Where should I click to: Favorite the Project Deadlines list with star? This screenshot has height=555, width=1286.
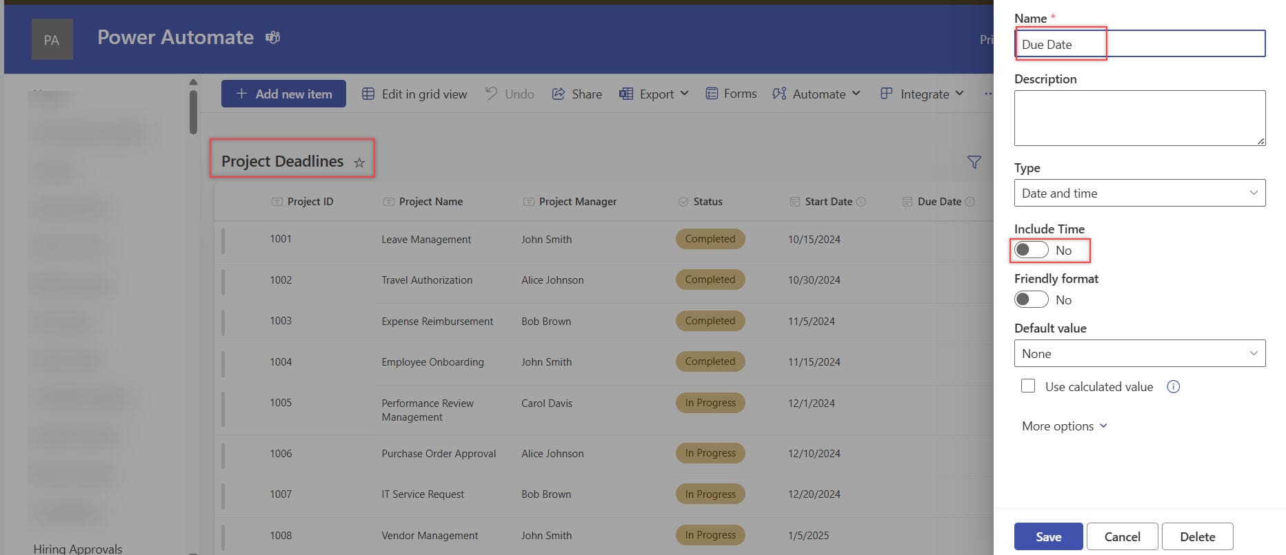[359, 163]
